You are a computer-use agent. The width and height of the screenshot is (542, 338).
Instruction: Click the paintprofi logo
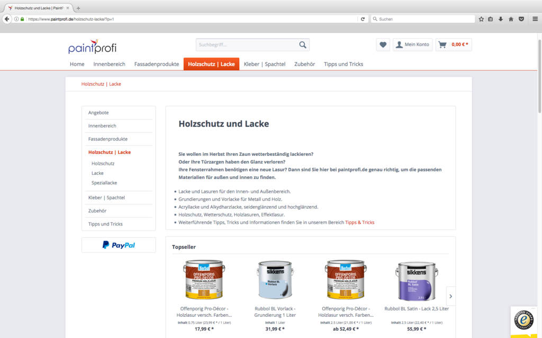pyautogui.click(x=92, y=46)
